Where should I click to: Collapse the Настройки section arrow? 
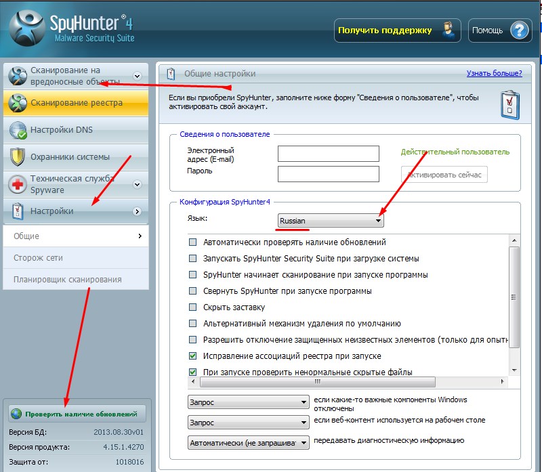click(138, 211)
